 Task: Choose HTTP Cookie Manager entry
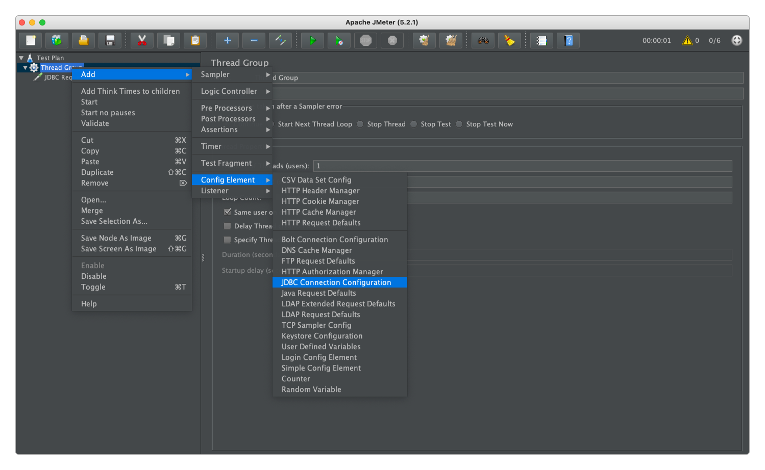(x=340, y=201)
